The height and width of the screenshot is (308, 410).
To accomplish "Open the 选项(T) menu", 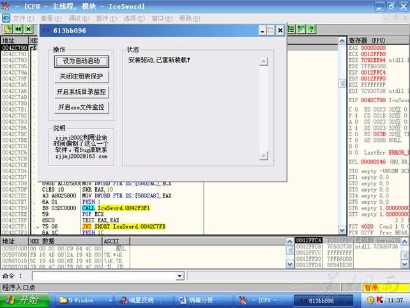I will pos(134,19).
